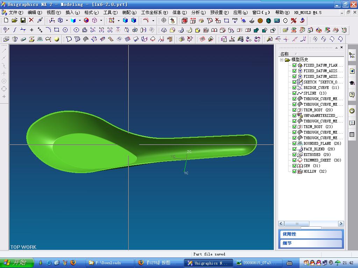Screen dimensions: 358x268
Task: Toggle the SPLINE (13) checkbox
Action: coord(294,93)
